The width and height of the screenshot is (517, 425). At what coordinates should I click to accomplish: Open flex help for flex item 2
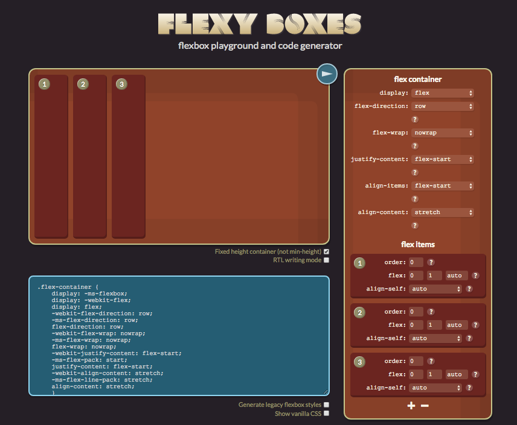pyautogui.click(x=475, y=325)
